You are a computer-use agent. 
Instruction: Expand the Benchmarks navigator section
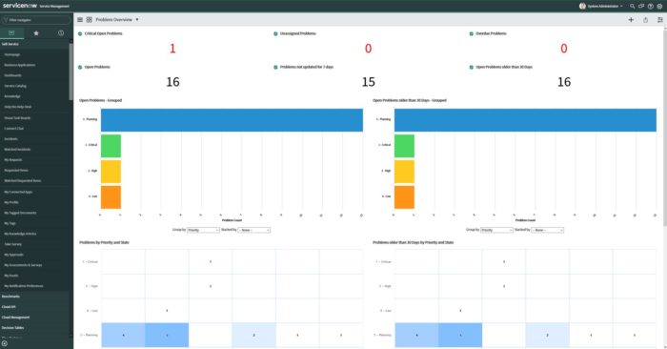(x=10, y=297)
